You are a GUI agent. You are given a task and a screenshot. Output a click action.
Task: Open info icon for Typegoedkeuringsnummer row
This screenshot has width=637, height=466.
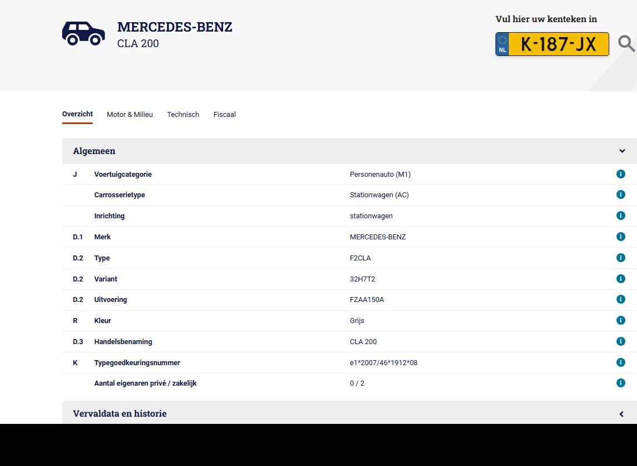click(x=620, y=362)
